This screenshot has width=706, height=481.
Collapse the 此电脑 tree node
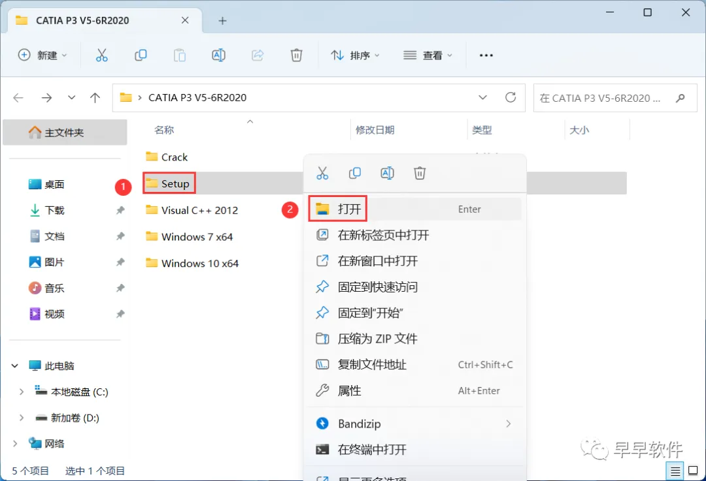coord(15,366)
